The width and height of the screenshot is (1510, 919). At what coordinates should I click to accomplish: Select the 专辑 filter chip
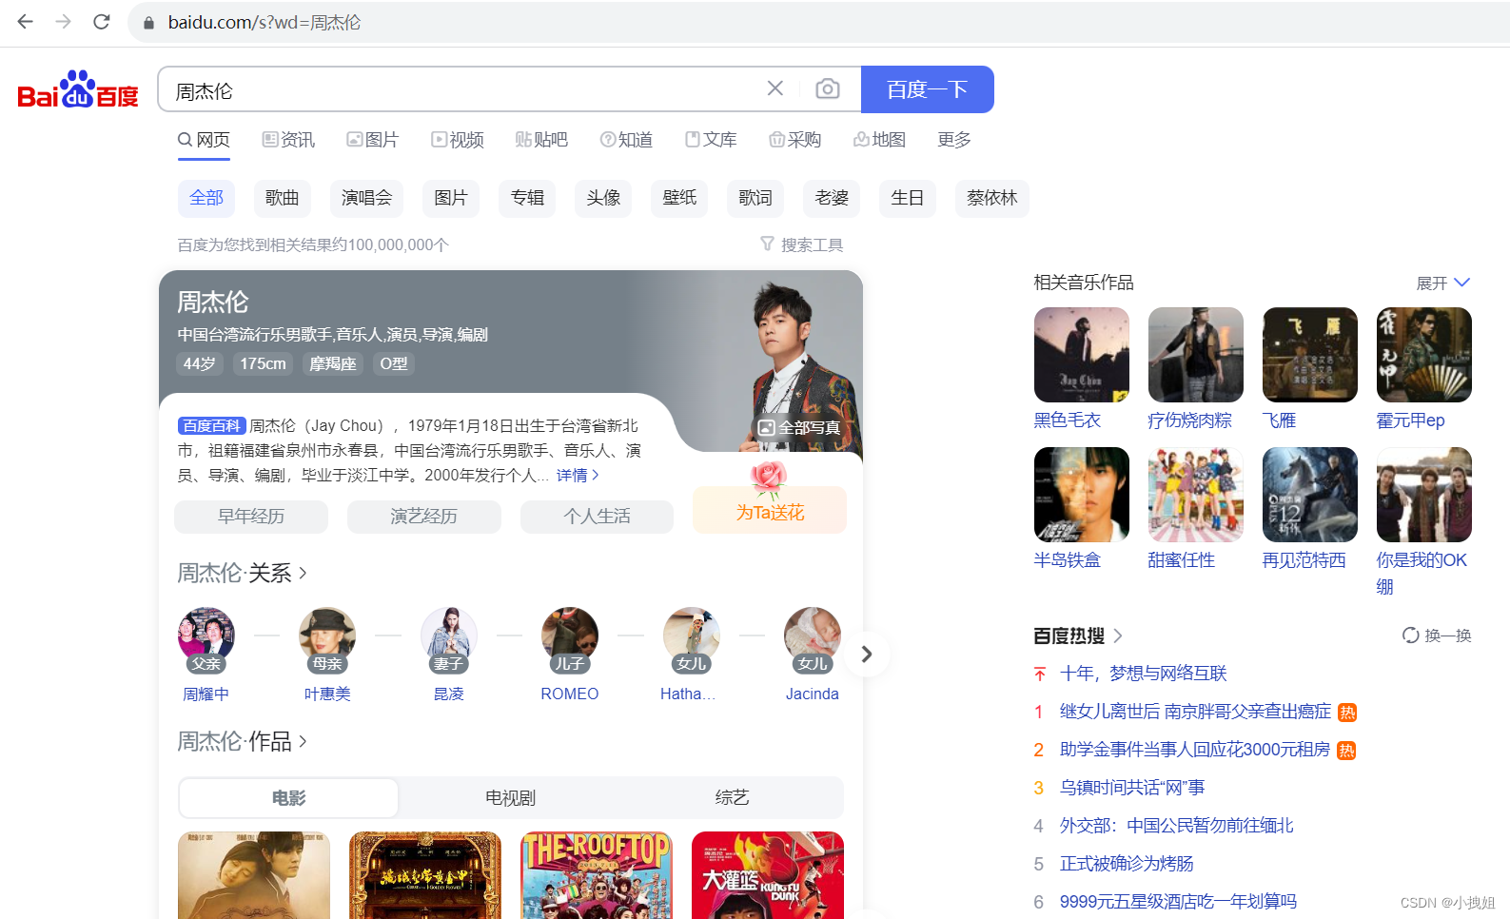527,198
